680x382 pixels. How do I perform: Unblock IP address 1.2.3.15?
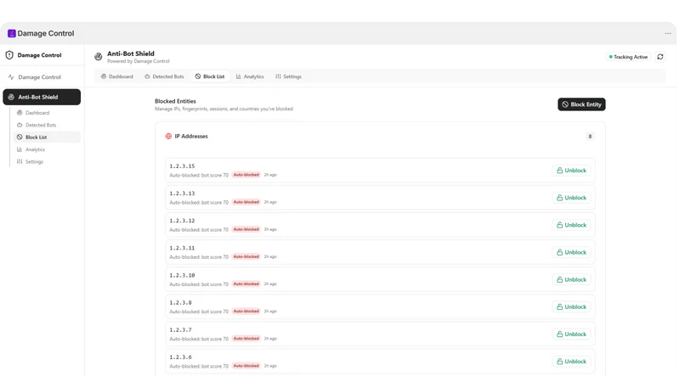click(x=571, y=171)
